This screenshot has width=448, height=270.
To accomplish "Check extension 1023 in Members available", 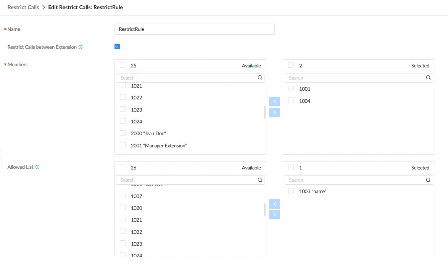I will [122, 109].
